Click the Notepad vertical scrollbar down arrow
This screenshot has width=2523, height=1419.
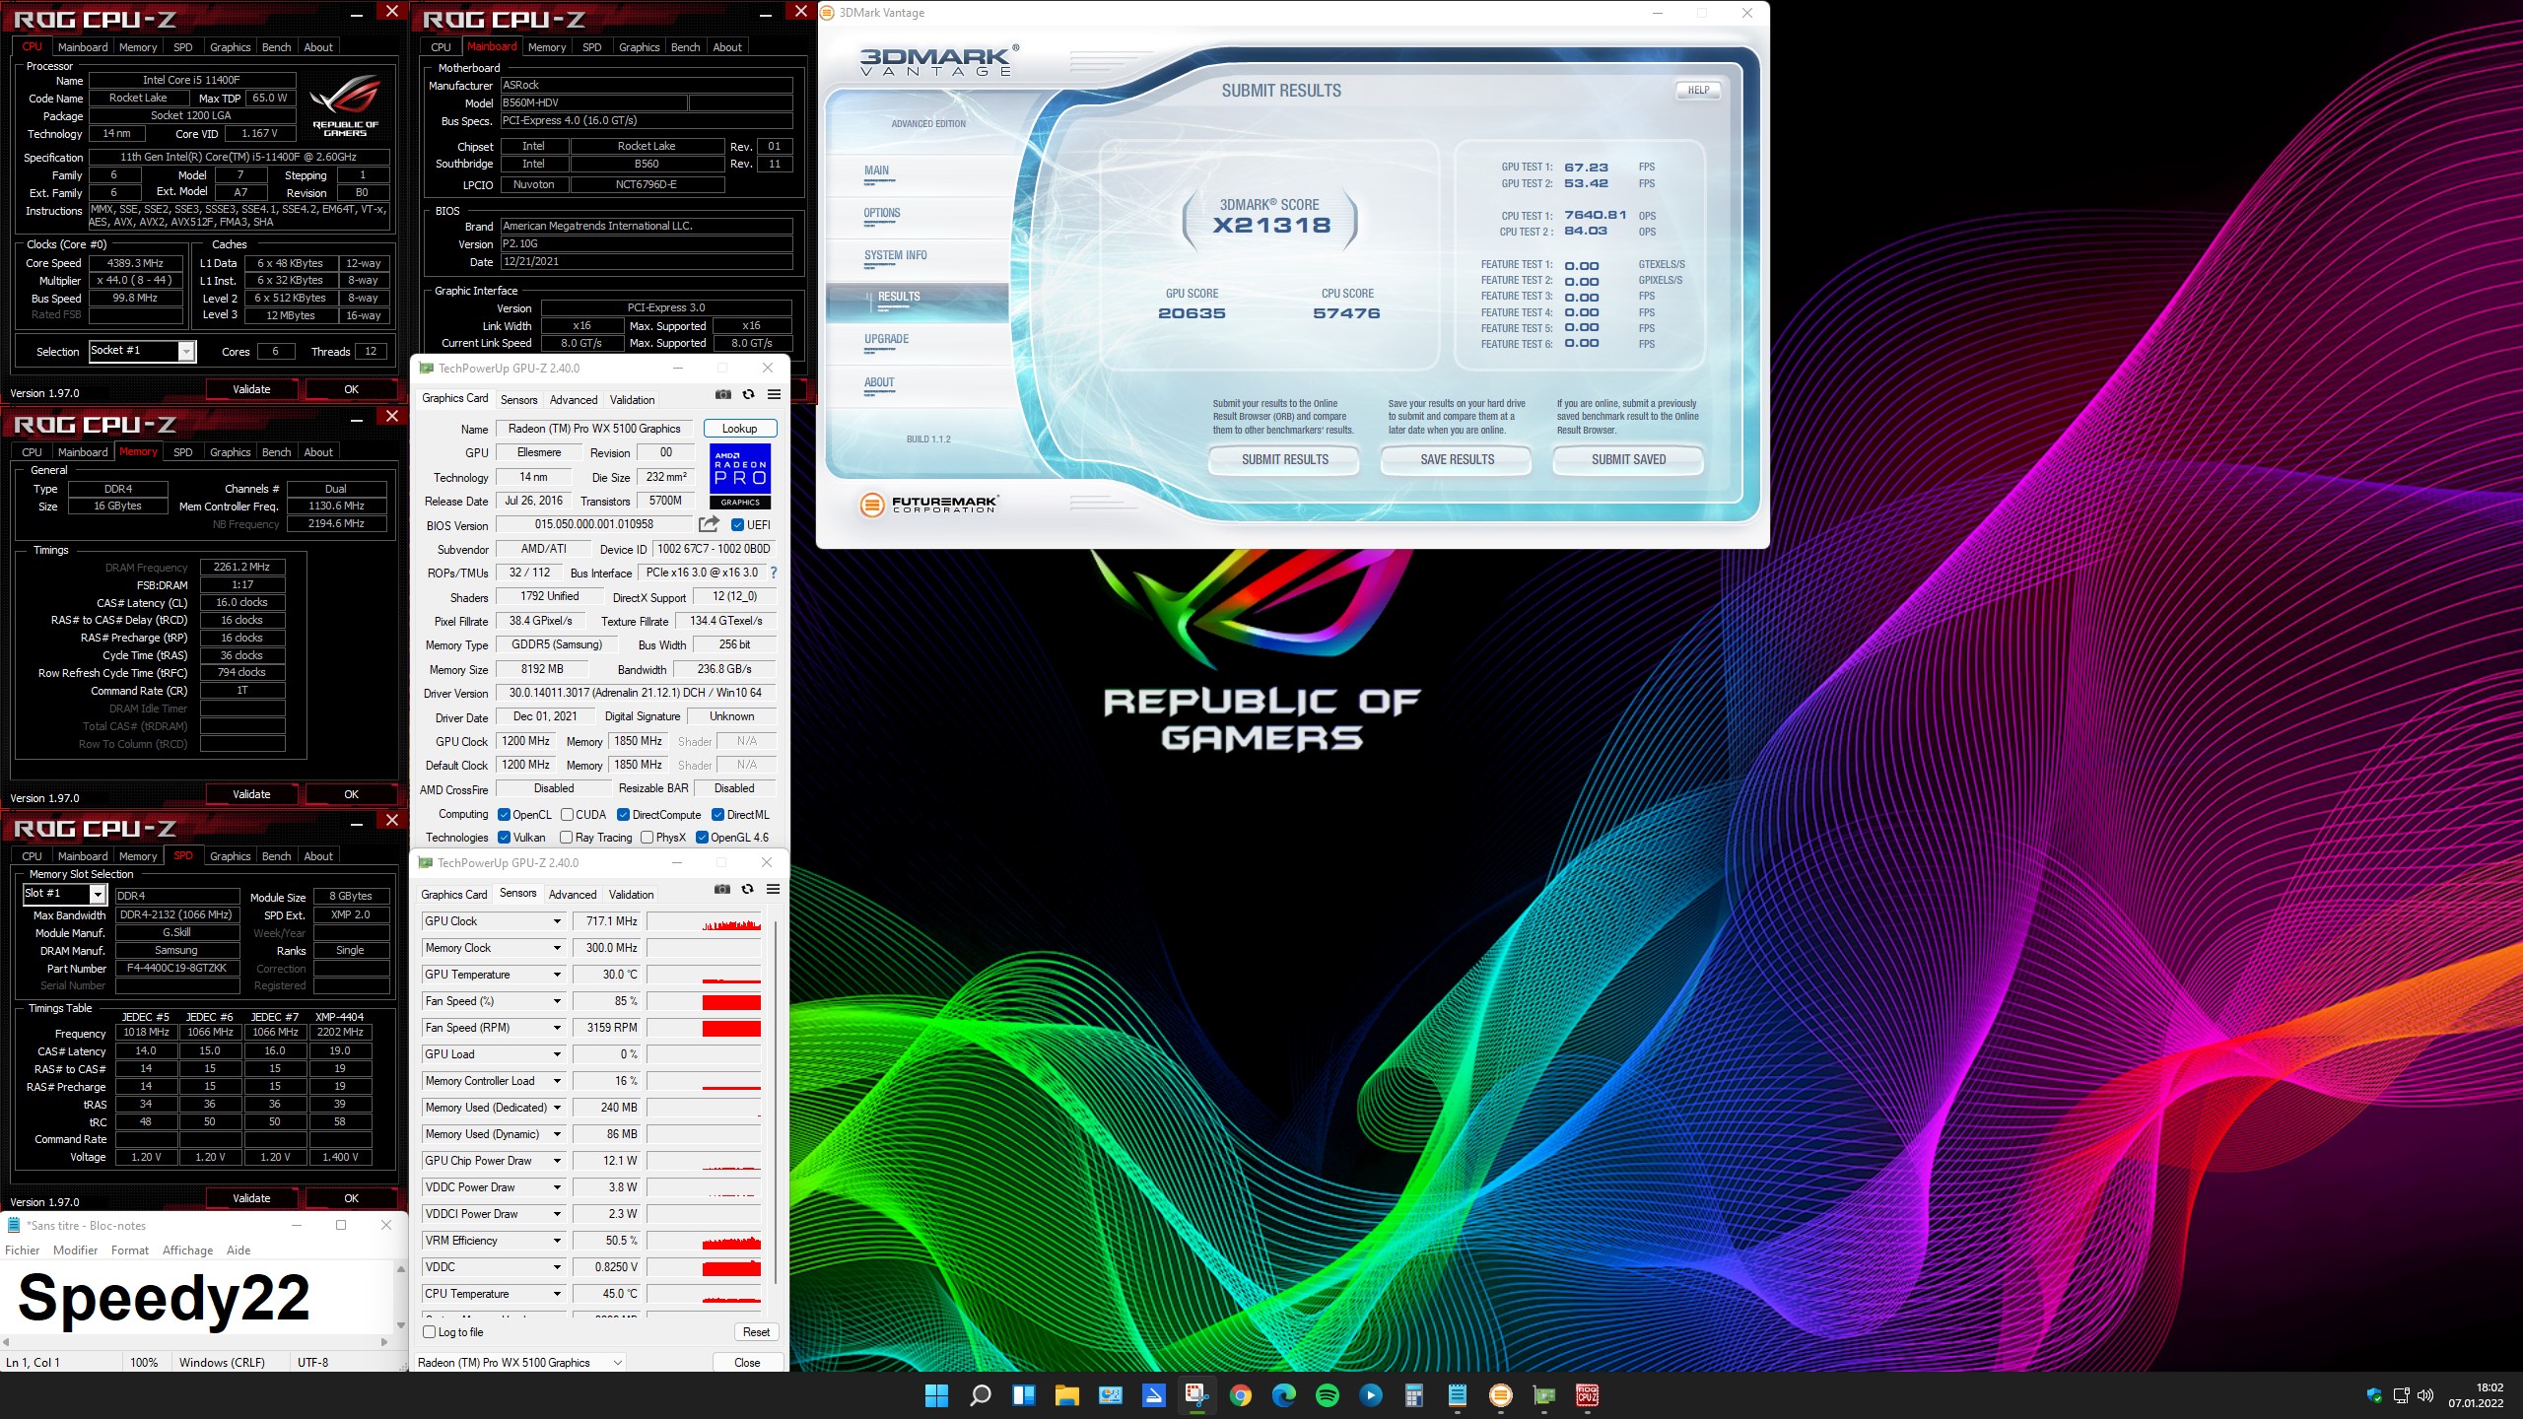(x=400, y=1325)
